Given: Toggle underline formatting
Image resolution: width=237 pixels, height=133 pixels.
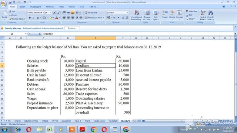Looking at the screenshot, I should click(38, 18).
